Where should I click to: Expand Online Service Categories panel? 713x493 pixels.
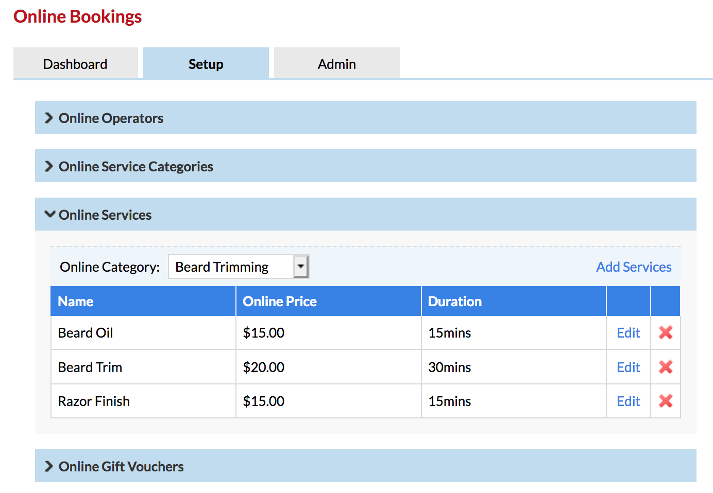[x=135, y=166]
